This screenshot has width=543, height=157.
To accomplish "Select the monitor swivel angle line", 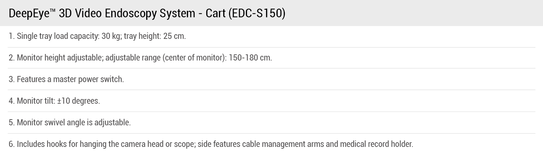I will [x=69, y=122].
